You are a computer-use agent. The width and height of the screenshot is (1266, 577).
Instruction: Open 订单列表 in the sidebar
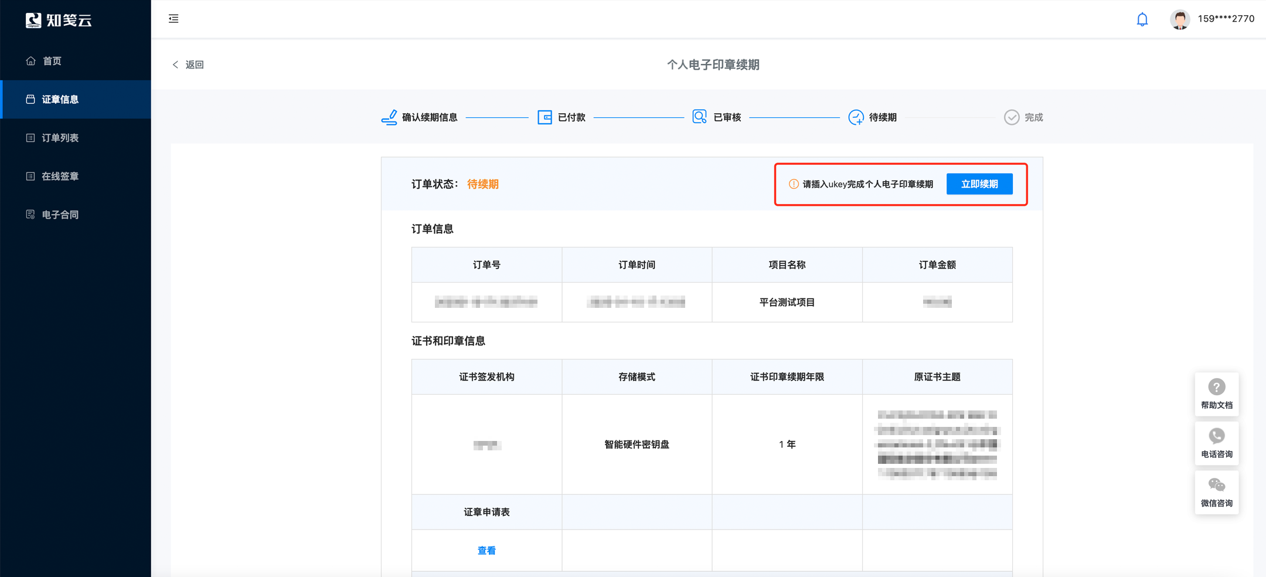point(76,138)
